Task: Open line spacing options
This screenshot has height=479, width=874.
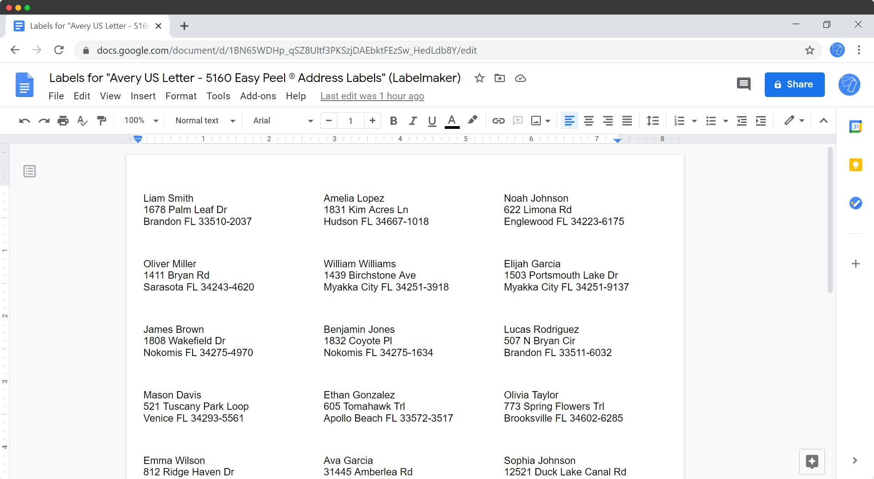Action: (653, 121)
